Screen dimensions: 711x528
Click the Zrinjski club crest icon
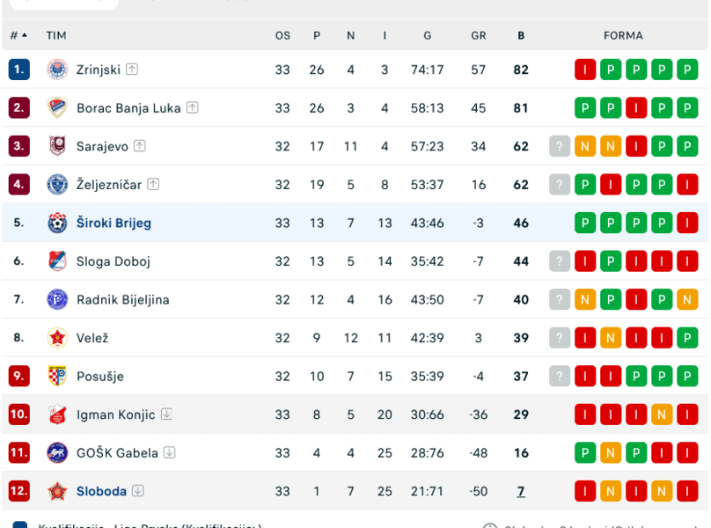[x=57, y=70]
